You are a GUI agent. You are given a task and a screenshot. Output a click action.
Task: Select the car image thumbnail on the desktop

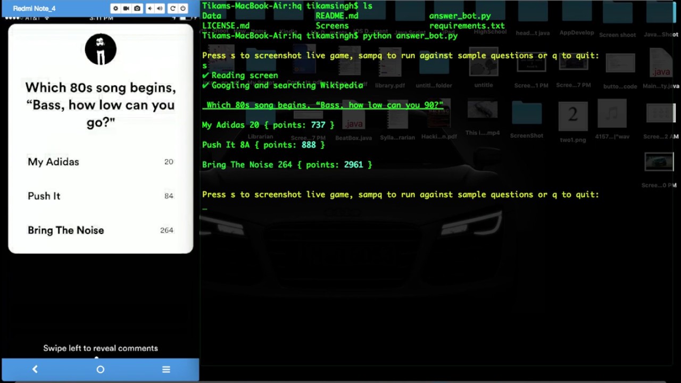659,162
